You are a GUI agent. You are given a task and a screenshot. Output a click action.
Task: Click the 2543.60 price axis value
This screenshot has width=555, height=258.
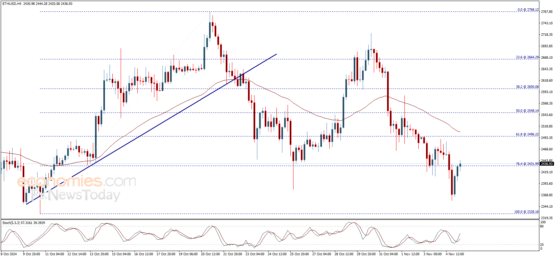(547, 115)
